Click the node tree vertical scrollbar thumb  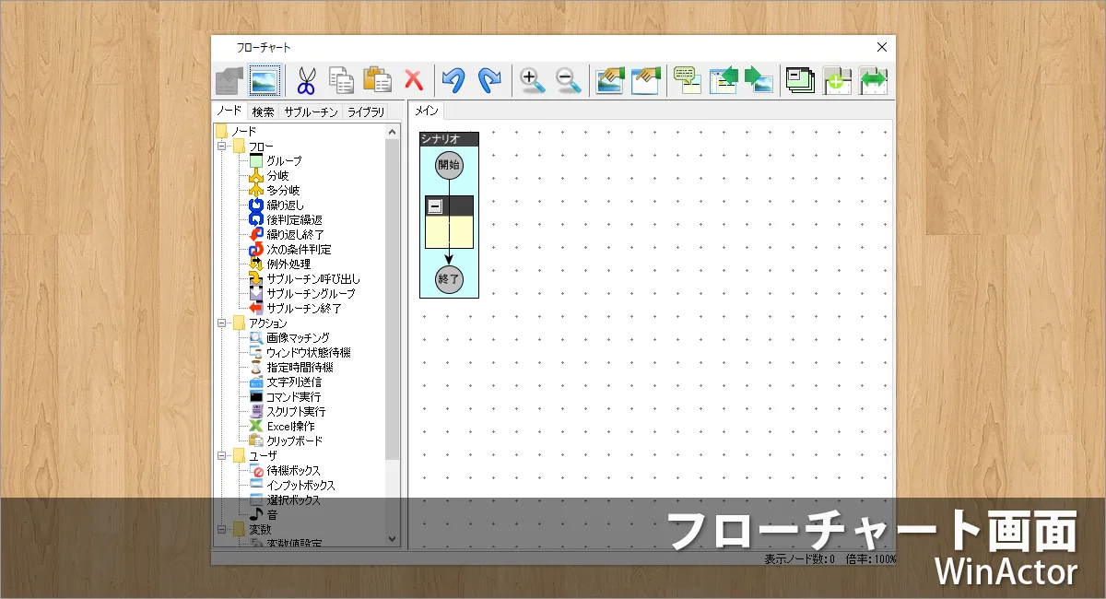pos(393,299)
